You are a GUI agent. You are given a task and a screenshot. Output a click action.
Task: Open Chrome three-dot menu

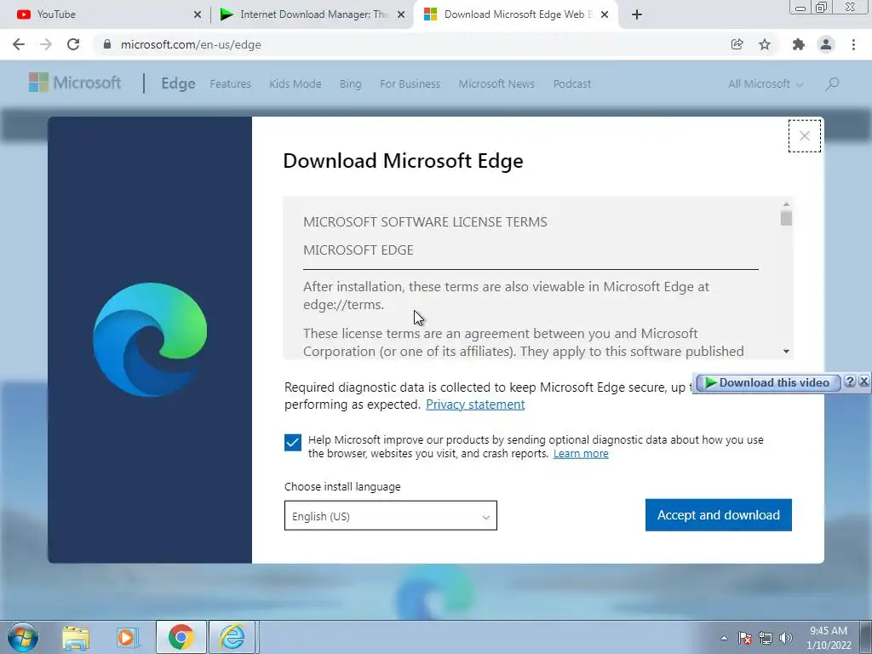(853, 44)
